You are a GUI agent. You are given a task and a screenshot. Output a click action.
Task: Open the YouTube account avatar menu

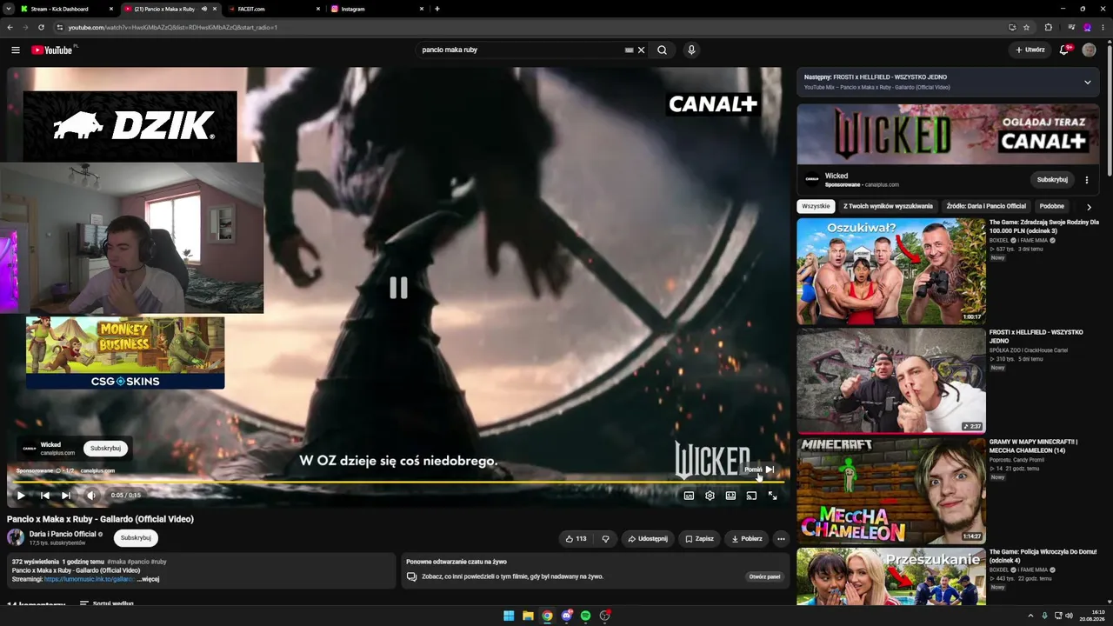click(x=1089, y=50)
